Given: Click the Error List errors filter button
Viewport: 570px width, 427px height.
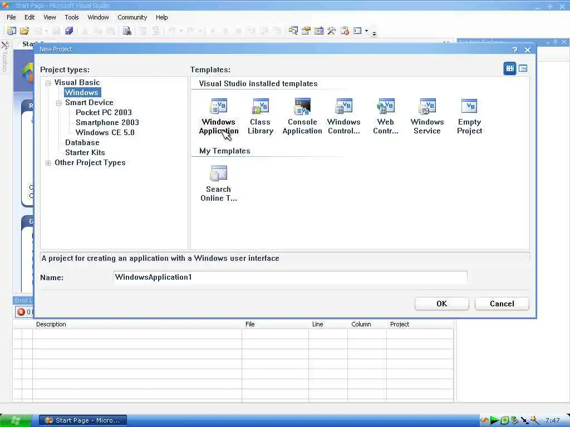Looking at the screenshot, I should click(x=24, y=312).
